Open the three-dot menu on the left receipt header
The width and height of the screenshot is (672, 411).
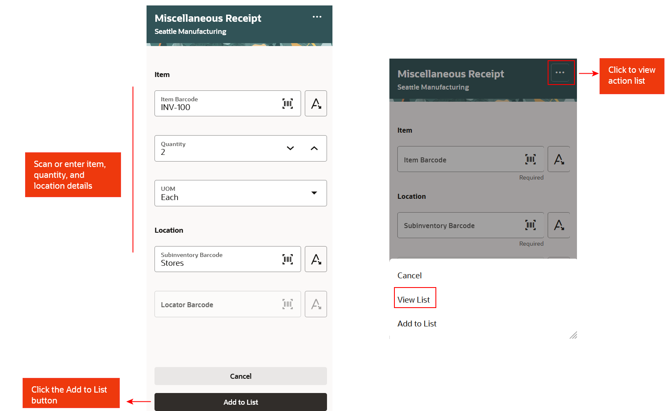[317, 17]
